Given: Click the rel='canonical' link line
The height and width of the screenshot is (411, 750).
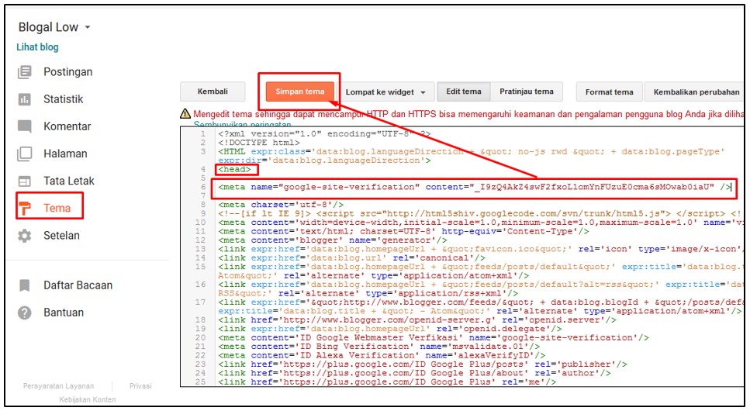Looking at the screenshot, I should 351,258.
